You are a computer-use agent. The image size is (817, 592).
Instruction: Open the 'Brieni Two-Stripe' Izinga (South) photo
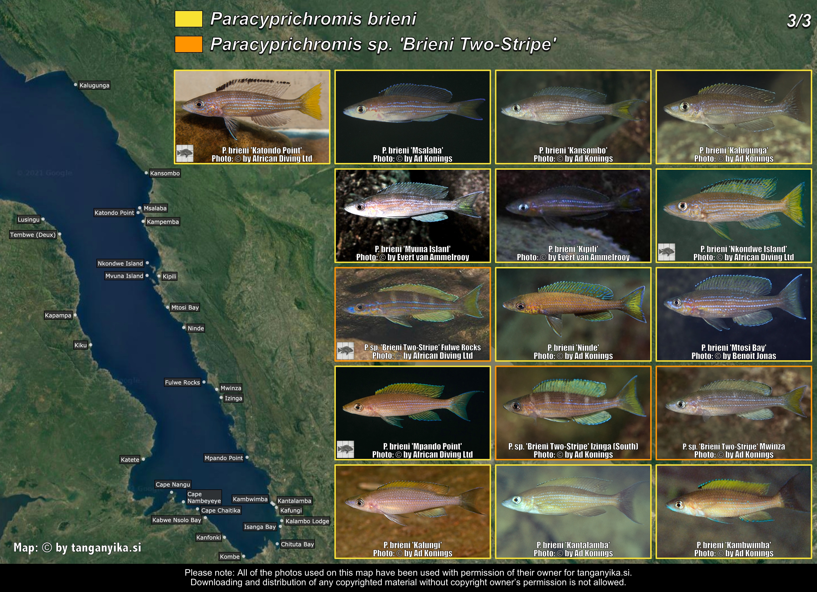tap(573, 413)
